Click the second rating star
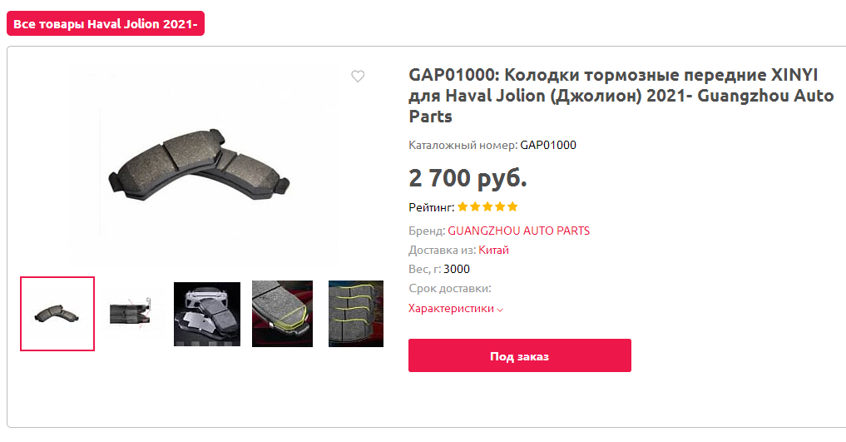 [x=475, y=206]
